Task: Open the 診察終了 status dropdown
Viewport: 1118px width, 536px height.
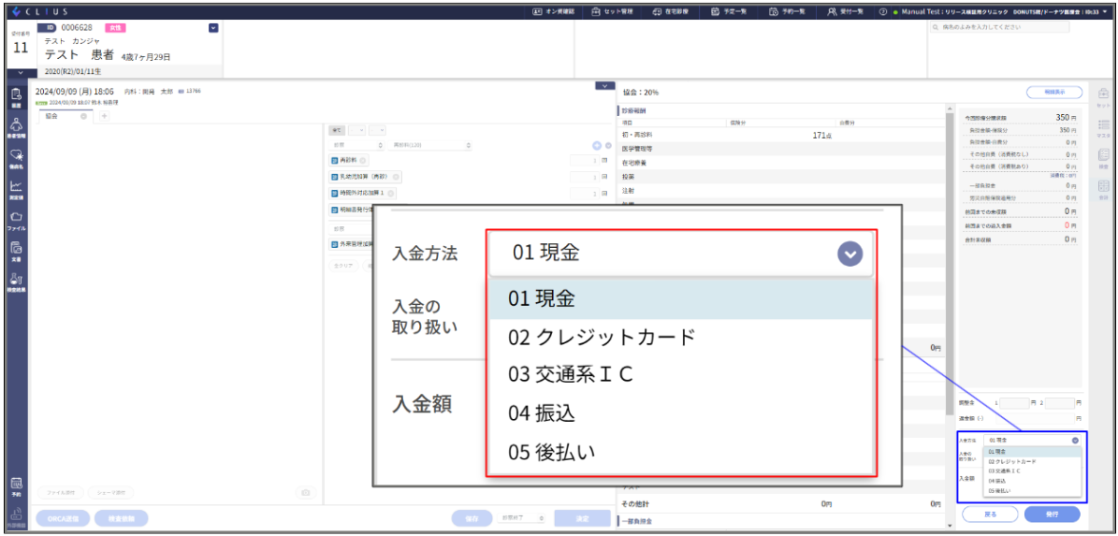Action: [521, 518]
